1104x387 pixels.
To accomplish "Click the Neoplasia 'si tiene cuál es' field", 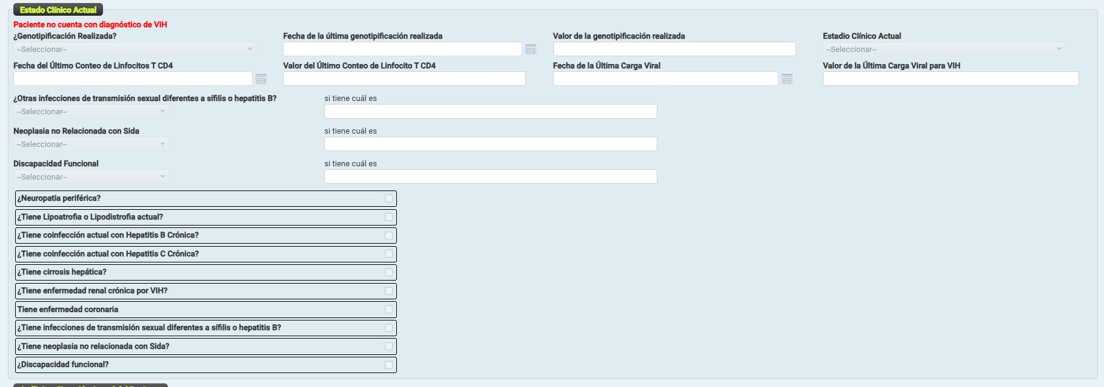I will [490, 145].
